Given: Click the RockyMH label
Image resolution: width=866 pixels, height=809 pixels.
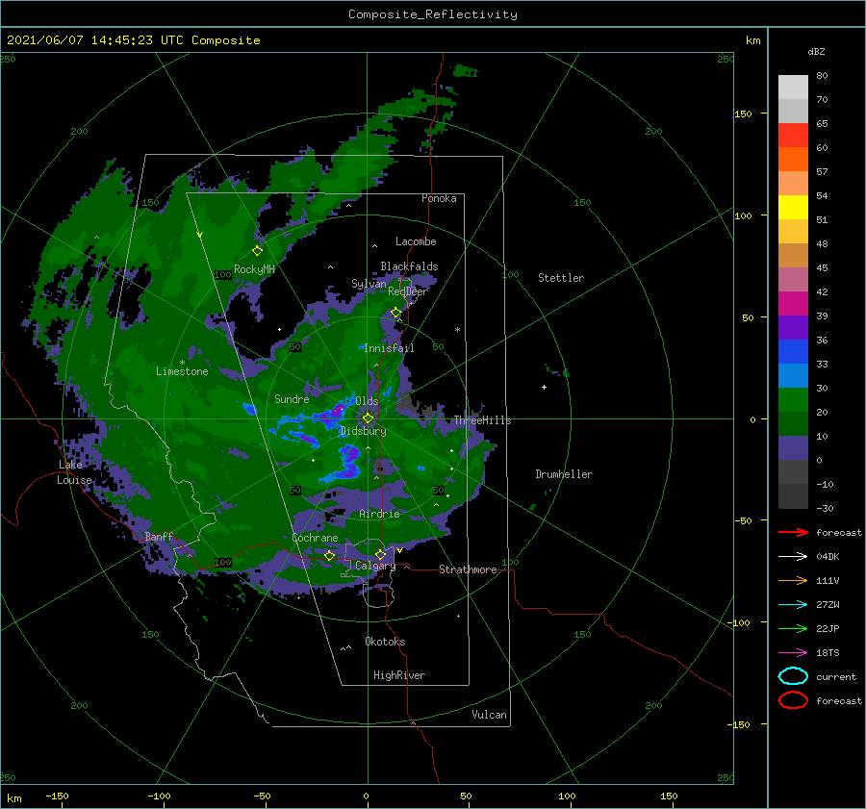Looking at the screenshot, I should (x=254, y=269).
